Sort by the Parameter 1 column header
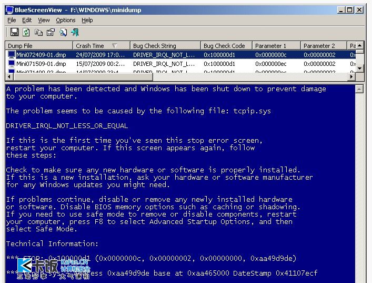372x283 pixels. (x=276, y=46)
